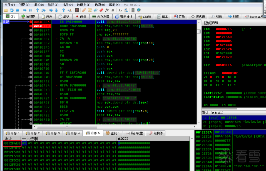Select ESP register value 0012E524
This screenshot has height=171, width=266.
224,49
